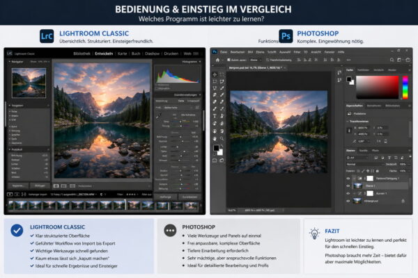Toggle the lower checkbox under Lightroom histogram
The height and width of the screenshot is (278, 418).
[x=157, y=88]
